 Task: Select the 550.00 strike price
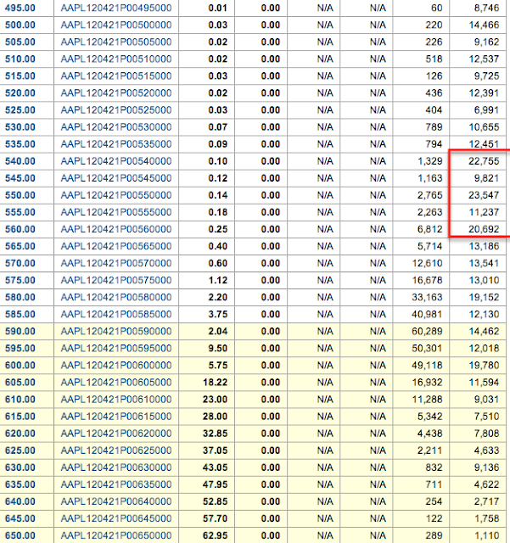[20, 195]
